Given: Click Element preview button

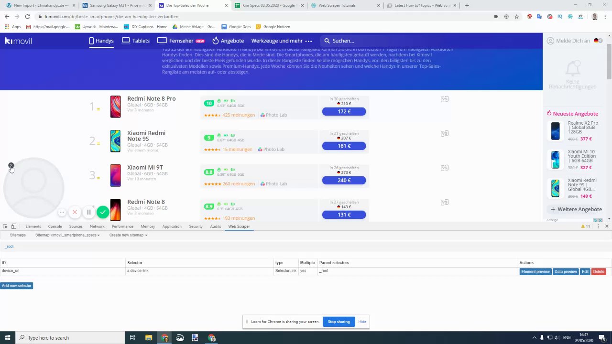Looking at the screenshot, I should point(535,271).
